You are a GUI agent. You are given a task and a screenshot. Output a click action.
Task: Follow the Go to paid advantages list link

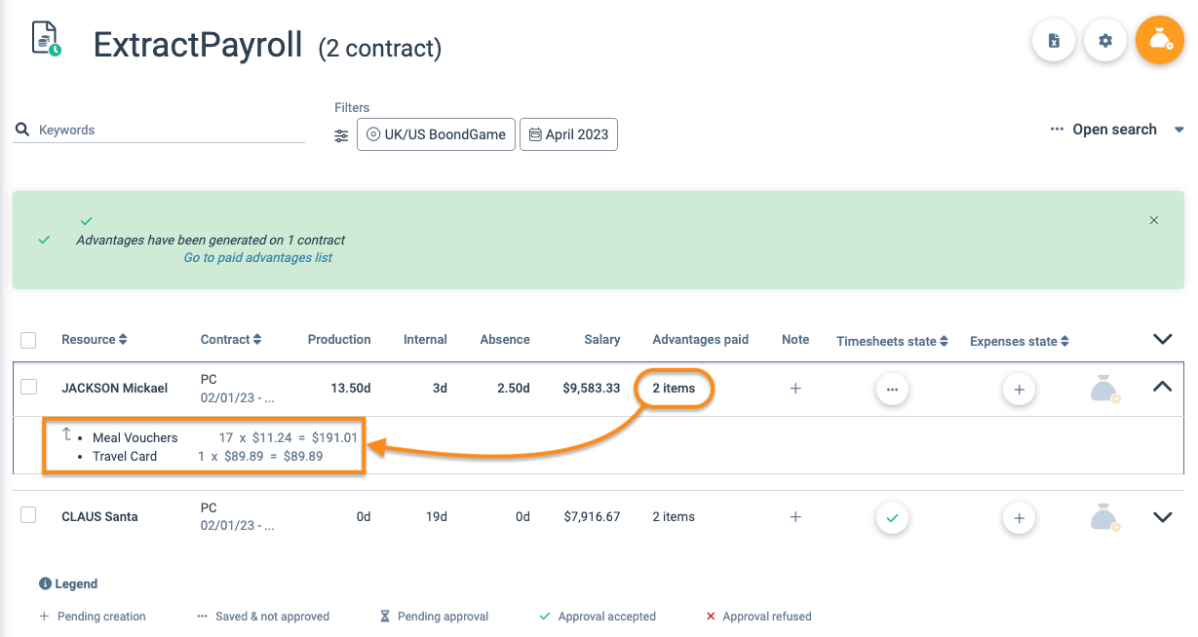tap(257, 258)
